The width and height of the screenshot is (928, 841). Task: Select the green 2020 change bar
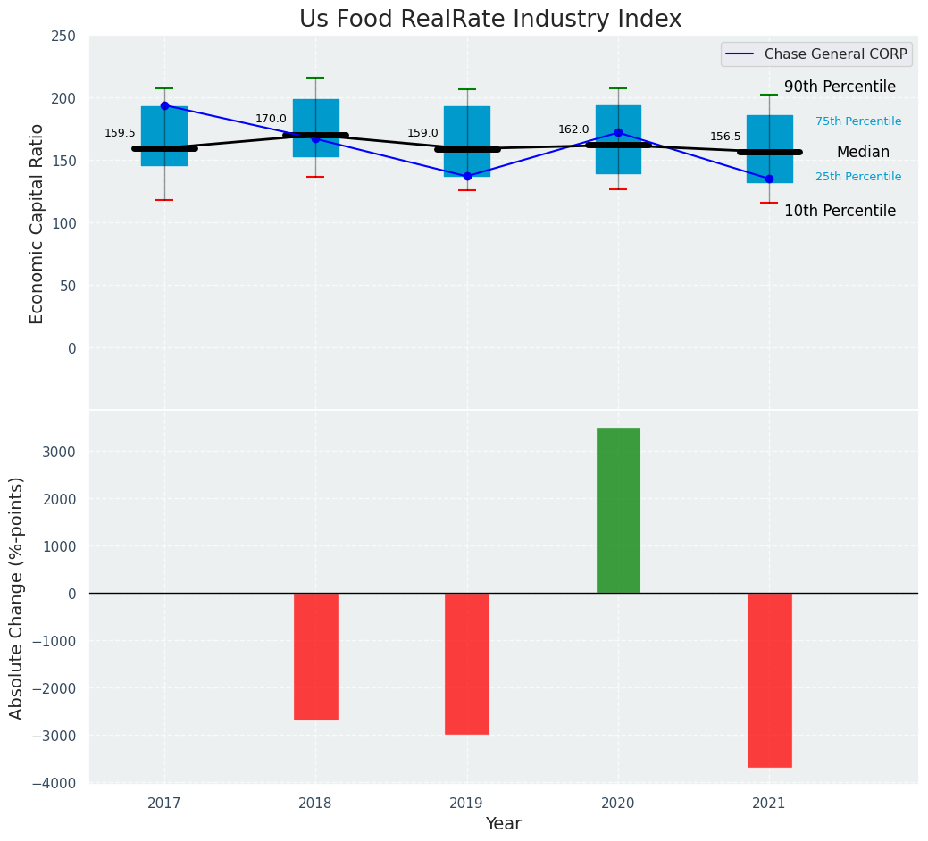pyautogui.click(x=618, y=510)
